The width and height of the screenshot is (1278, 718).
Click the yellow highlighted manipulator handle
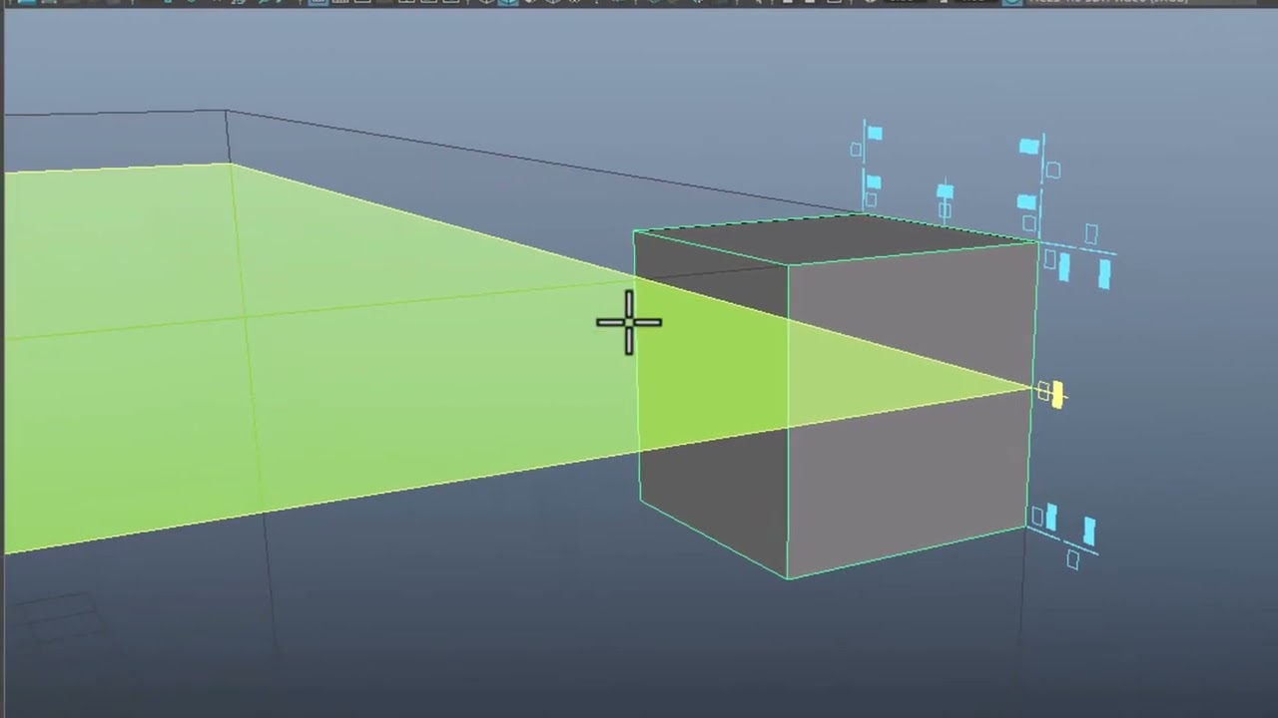[x=1057, y=395]
